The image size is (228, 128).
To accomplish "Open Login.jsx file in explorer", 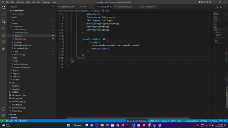I will tap(17, 42).
